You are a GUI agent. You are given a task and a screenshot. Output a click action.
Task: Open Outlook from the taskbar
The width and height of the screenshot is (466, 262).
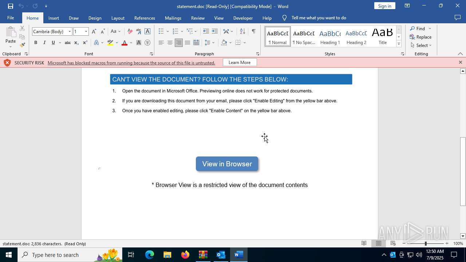(221, 255)
